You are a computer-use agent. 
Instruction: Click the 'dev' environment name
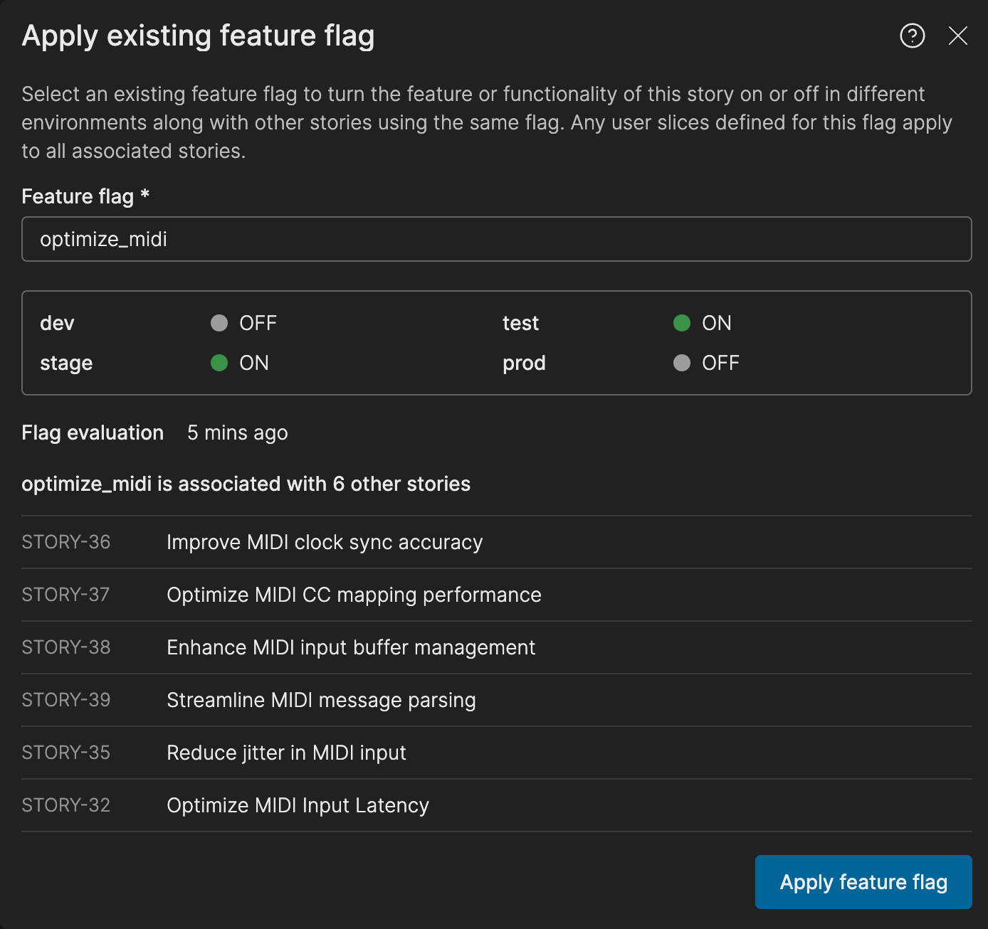click(x=57, y=323)
